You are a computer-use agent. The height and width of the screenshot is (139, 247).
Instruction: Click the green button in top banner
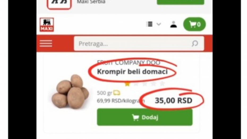[x=181, y=2]
